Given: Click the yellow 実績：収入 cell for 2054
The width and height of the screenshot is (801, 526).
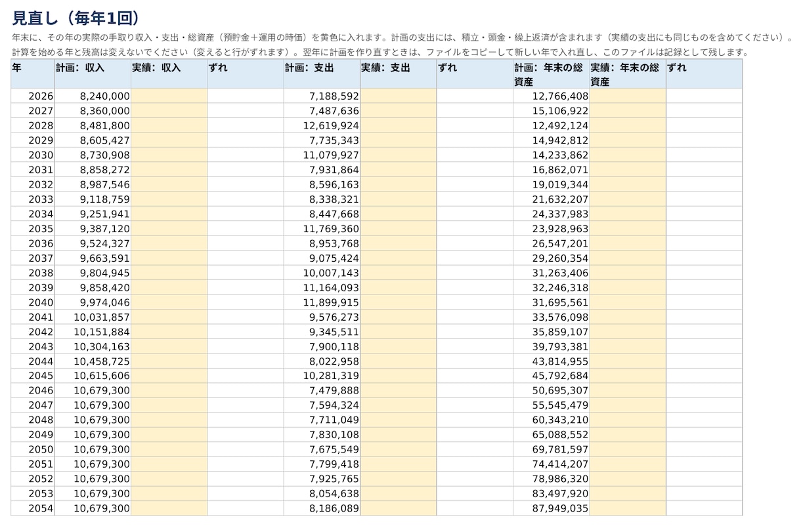Looking at the screenshot, I should coord(169,508).
